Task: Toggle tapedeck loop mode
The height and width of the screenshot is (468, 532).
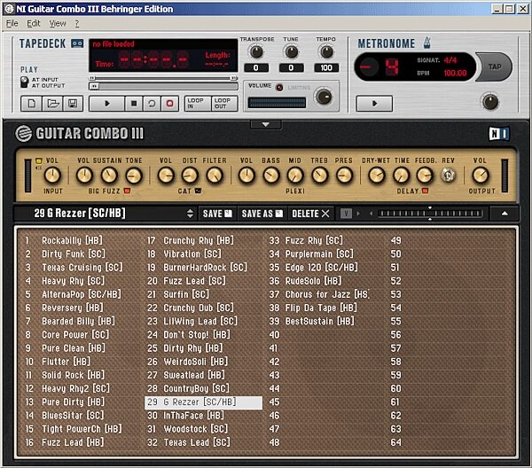Action: click(152, 104)
